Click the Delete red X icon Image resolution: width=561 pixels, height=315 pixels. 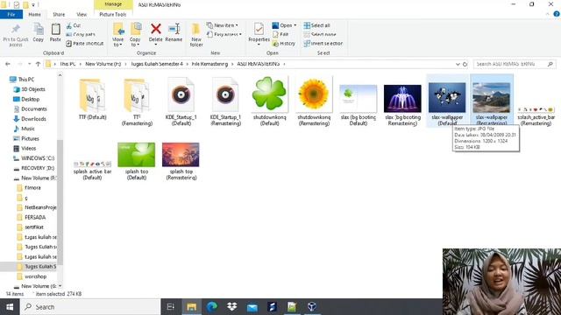point(156,29)
